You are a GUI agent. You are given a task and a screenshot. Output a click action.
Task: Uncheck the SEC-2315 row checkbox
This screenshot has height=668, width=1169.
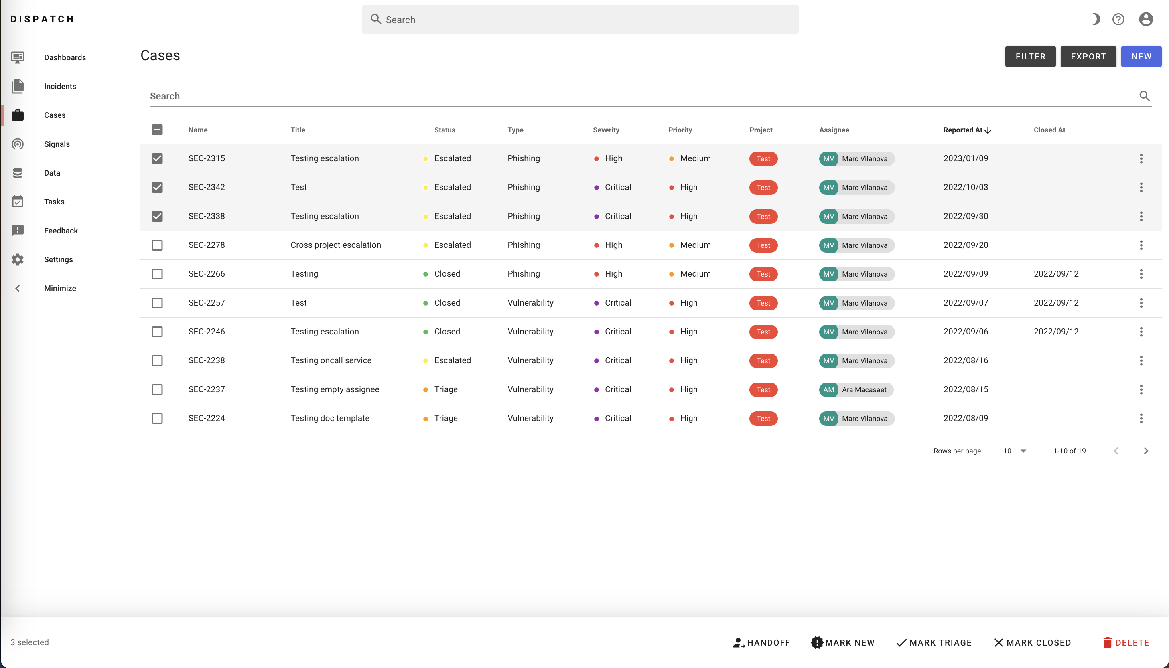[x=157, y=158]
